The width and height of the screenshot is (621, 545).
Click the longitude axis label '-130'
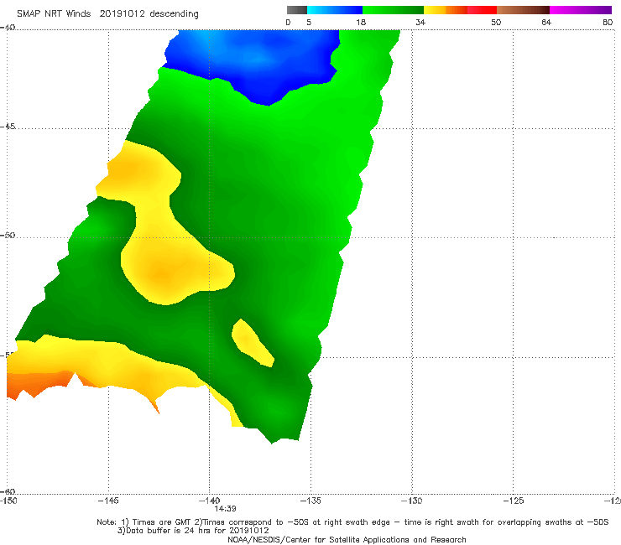pyautogui.click(x=412, y=501)
